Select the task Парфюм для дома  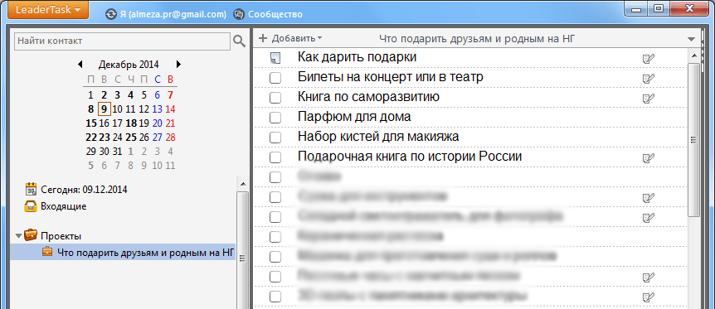click(x=354, y=117)
